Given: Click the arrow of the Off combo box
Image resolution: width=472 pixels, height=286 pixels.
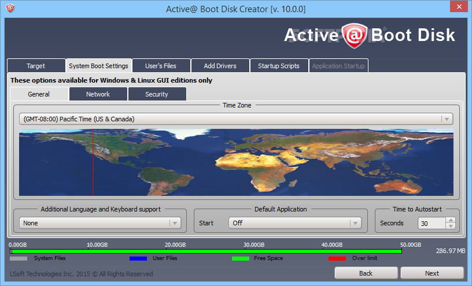Looking at the screenshot, I should (356, 223).
